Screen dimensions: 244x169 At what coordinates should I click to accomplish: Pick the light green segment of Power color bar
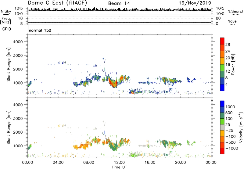pos(222,67)
